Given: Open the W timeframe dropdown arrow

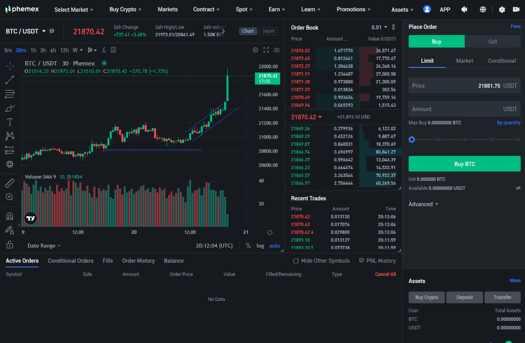Looking at the screenshot, I should pos(81,50).
